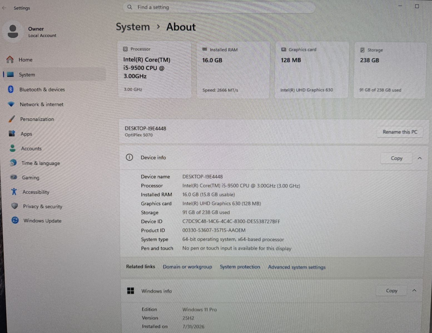This screenshot has height=333, width=432.
Task: Open Bluetooth & devices settings
Action: coord(55,89)
